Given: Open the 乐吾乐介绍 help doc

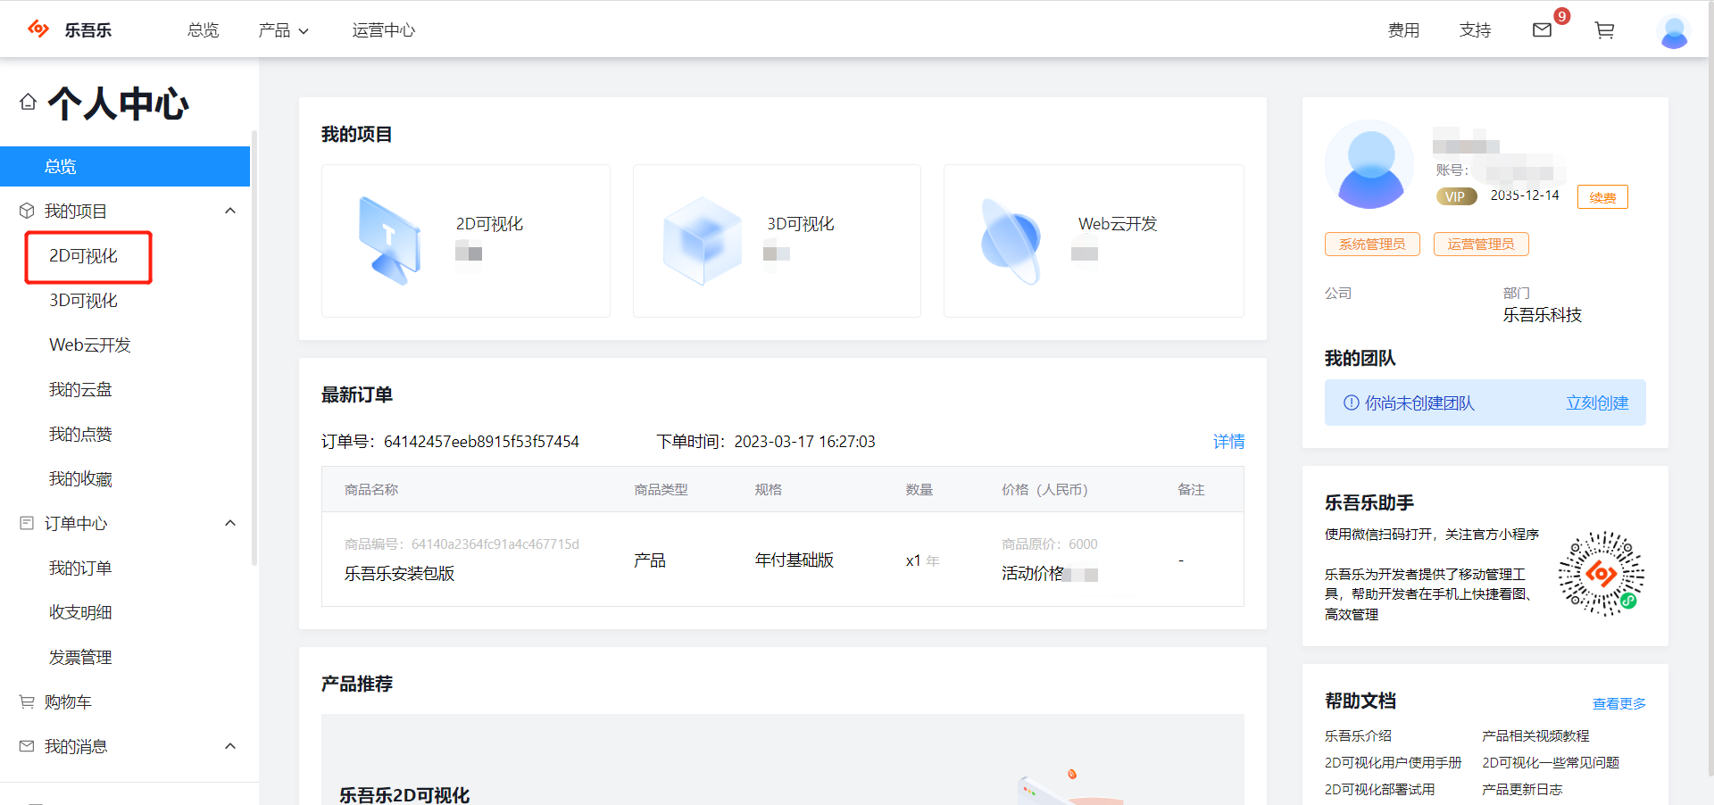Looking at the screenshot, I should (x=1358, y=735).
